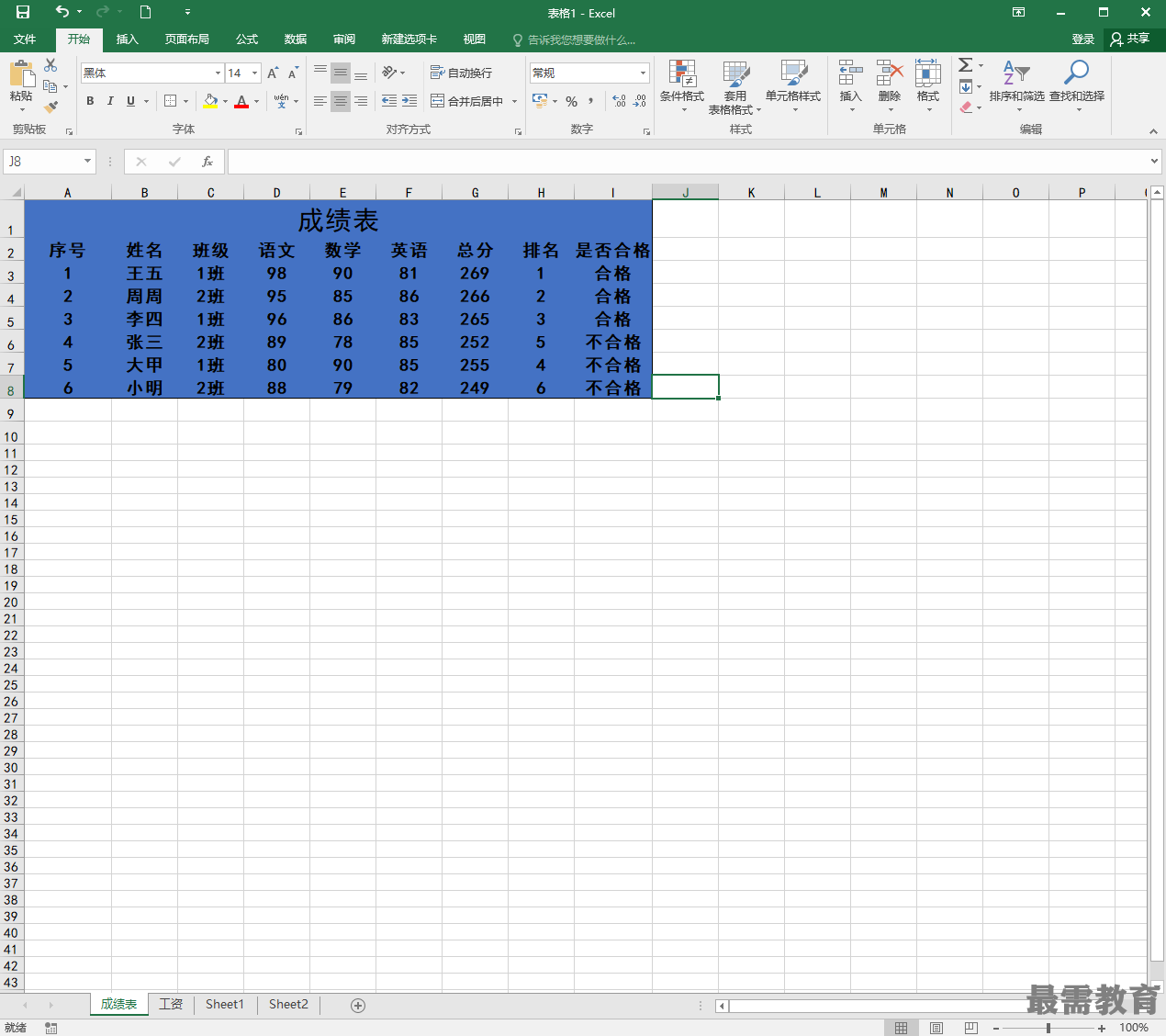The height and width of the screenshot is (1036, 1166).
Task: Open Sort and Filter (排序和筛选)
Action: pos(1017,87)
